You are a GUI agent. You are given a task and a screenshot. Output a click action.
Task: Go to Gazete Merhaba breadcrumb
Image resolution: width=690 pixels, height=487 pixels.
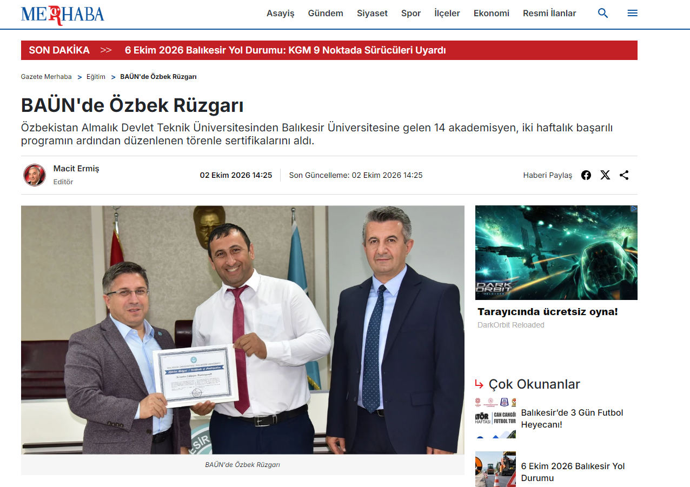pyautogui.click(x=47, y=77)
